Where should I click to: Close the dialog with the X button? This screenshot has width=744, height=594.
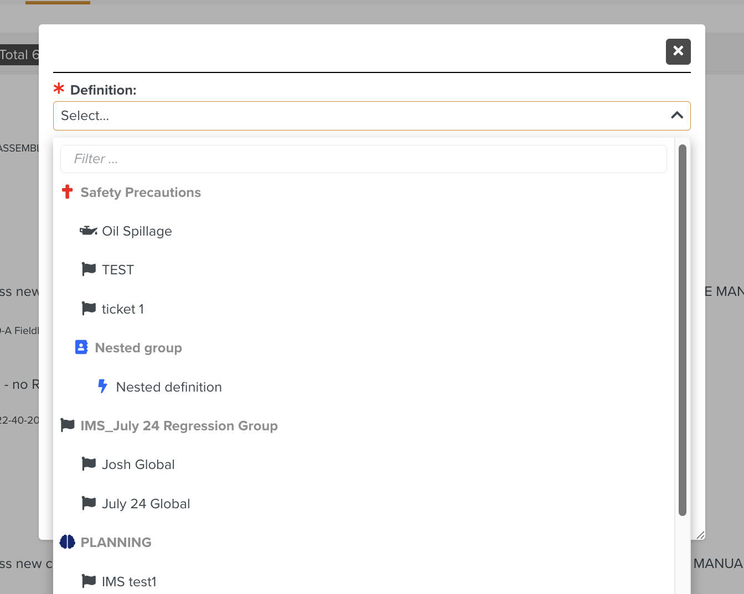coord(678,51)
